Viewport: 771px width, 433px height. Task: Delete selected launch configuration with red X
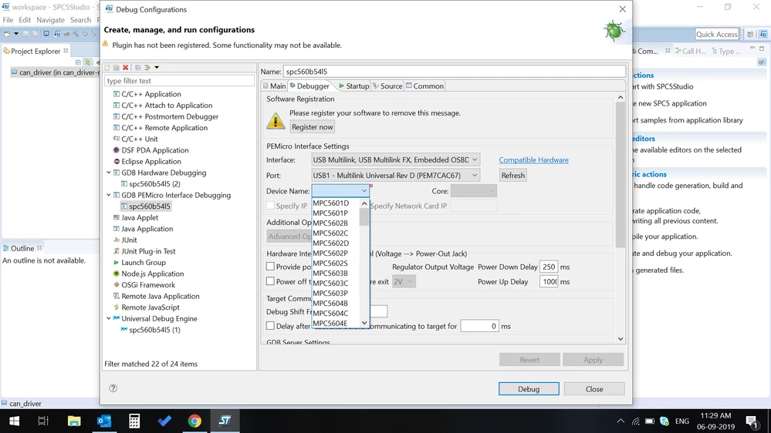click(x=125, y=67)
